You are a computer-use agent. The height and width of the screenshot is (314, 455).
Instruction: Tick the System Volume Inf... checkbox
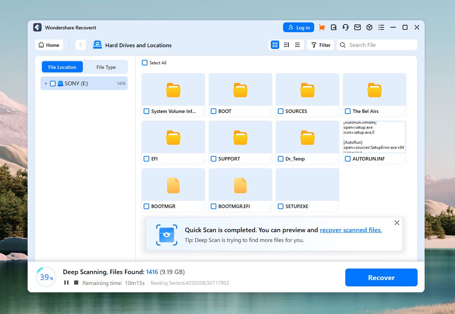point(146,111)
